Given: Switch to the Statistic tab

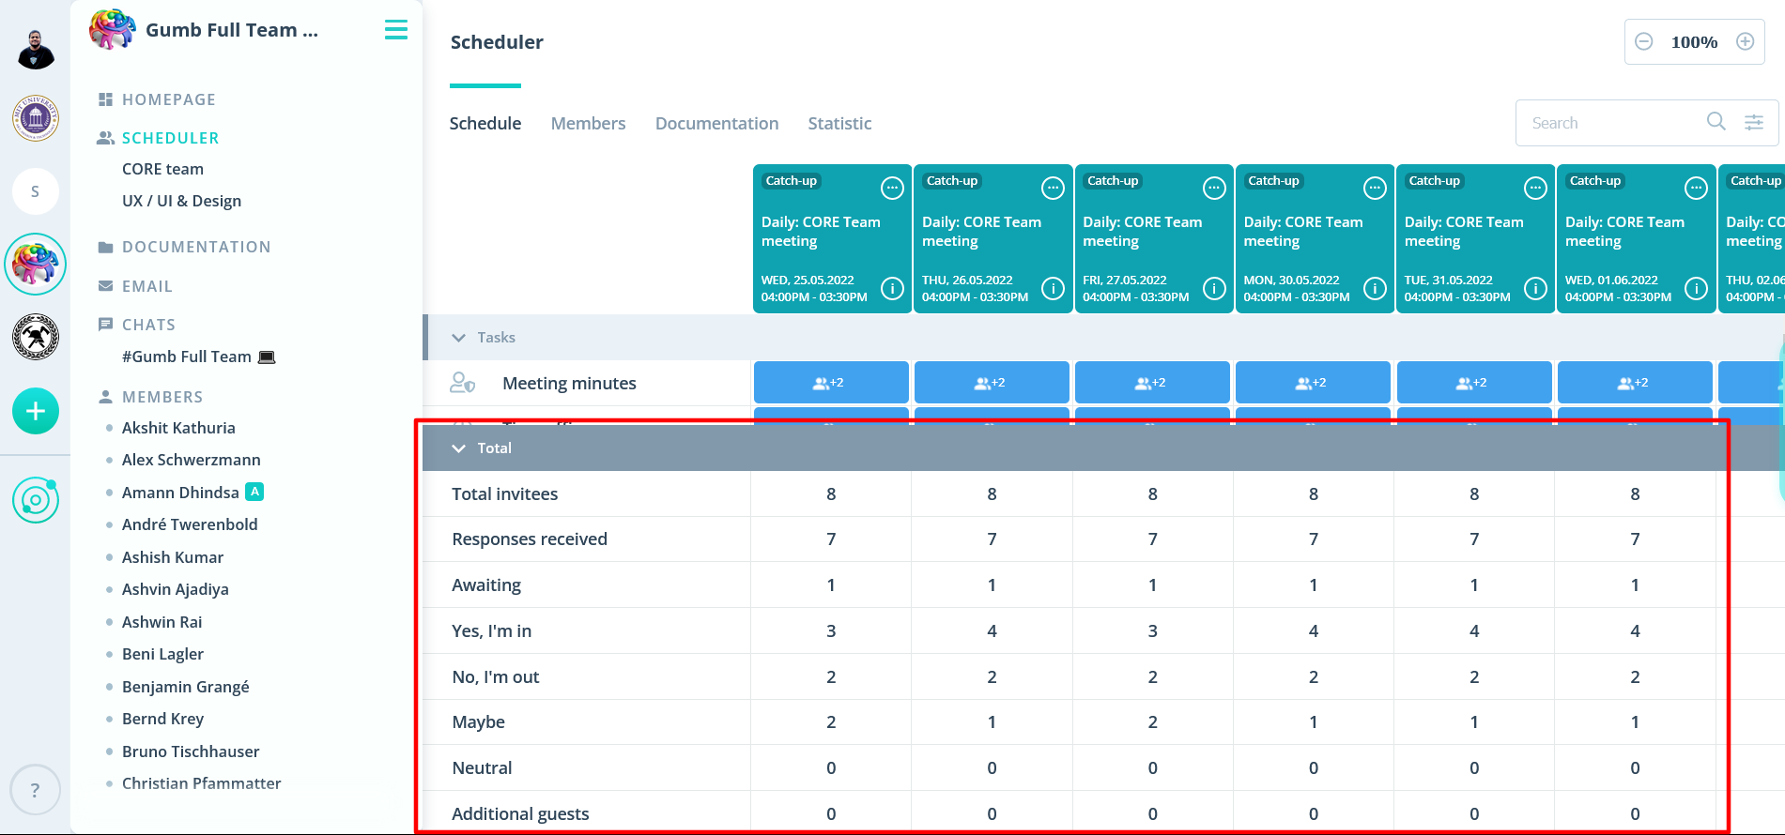Looking at the screenshot, I should pyautogui.click(x=839, y=123).
